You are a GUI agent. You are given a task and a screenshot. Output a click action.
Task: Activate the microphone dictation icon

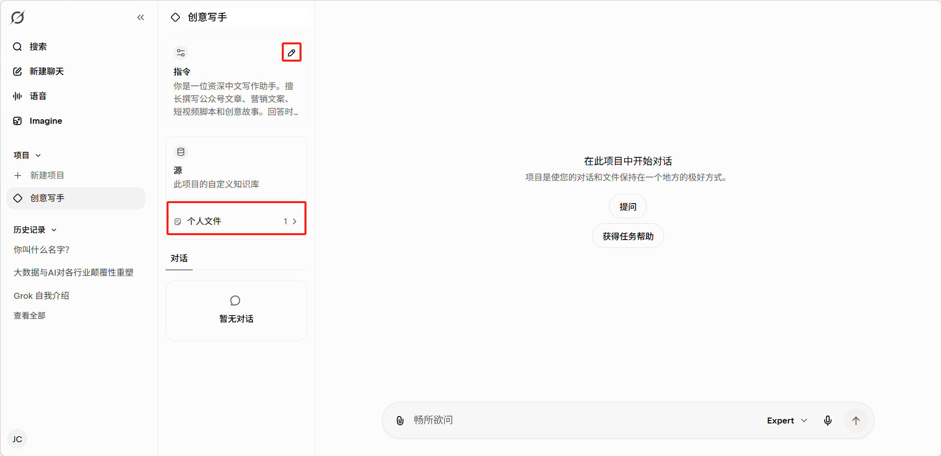point(828,421)
